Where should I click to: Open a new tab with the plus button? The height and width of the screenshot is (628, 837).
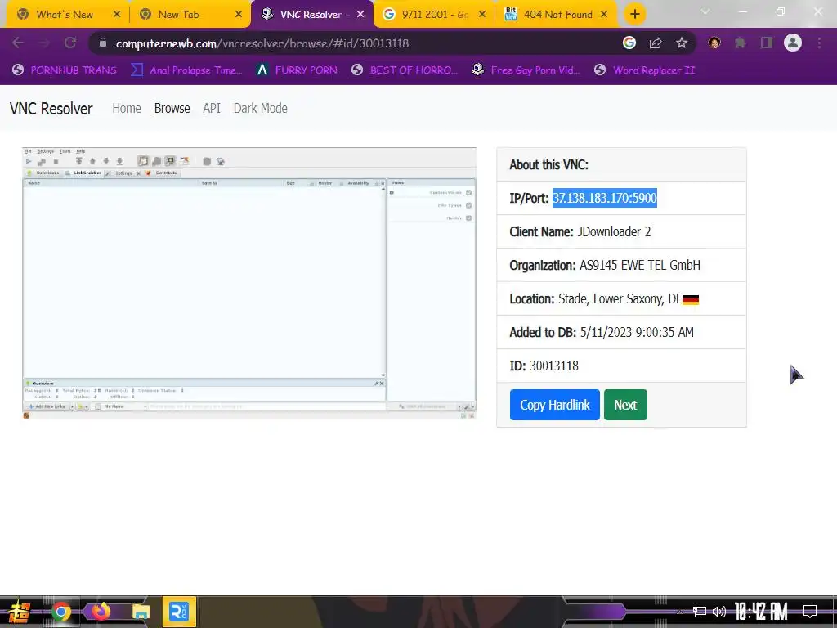[x=634, y=15]
